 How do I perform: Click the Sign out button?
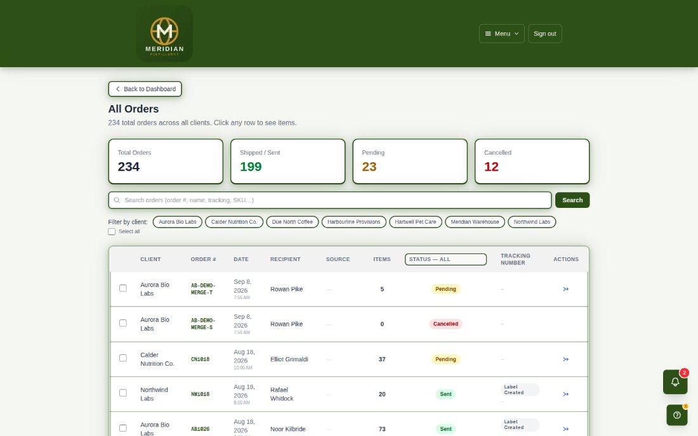[545, 34]
